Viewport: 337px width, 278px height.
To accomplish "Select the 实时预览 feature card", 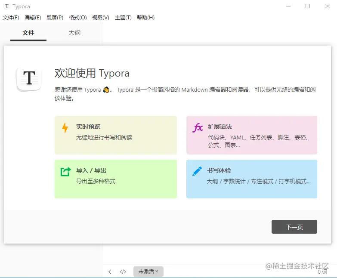I will (116, 135).
